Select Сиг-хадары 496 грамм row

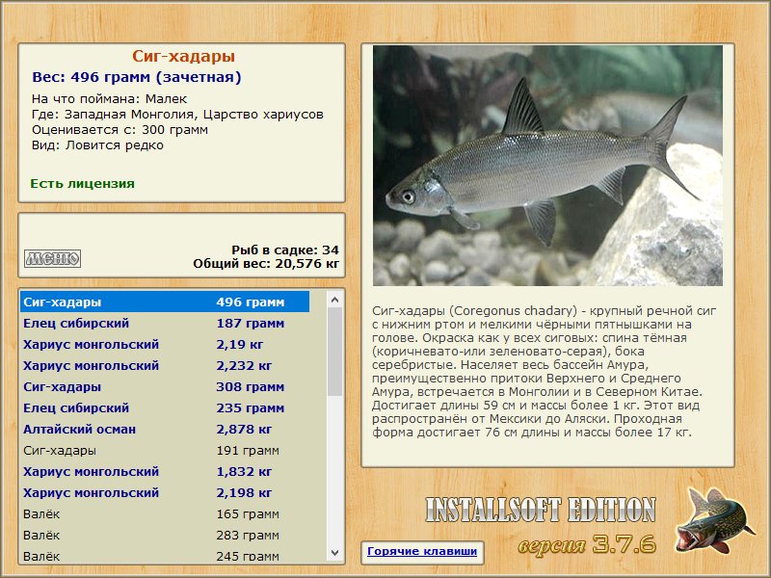pos(165,302)
